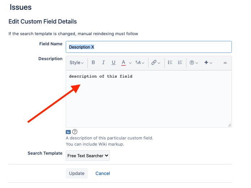The width and height of the screenshot is (251, 188).
Task: Grab the text area resize handle
Action: (x=230, y=125)
